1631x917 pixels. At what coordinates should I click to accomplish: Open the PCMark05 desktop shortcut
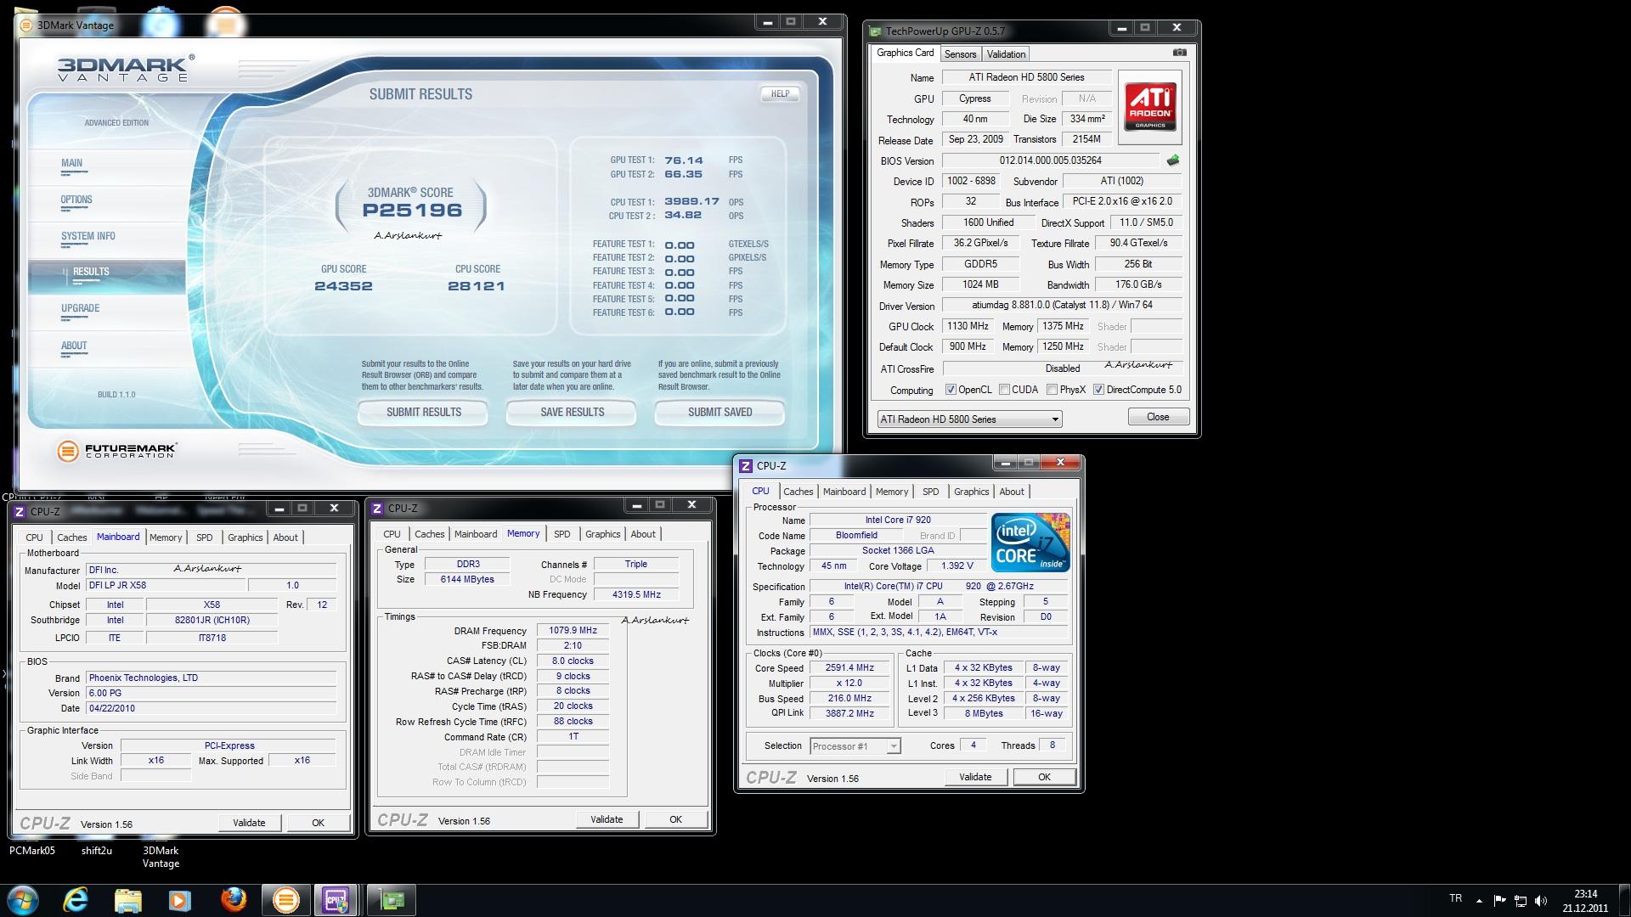32,851
